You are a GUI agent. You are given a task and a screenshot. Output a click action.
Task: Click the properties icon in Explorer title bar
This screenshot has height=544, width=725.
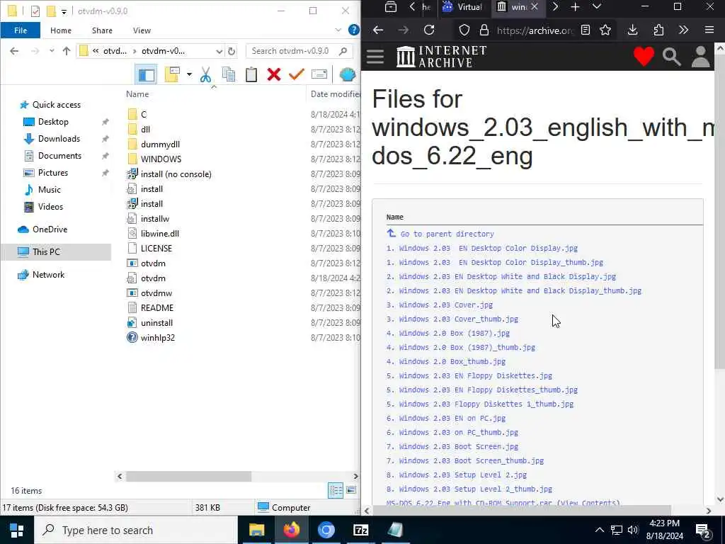(35, 11)
